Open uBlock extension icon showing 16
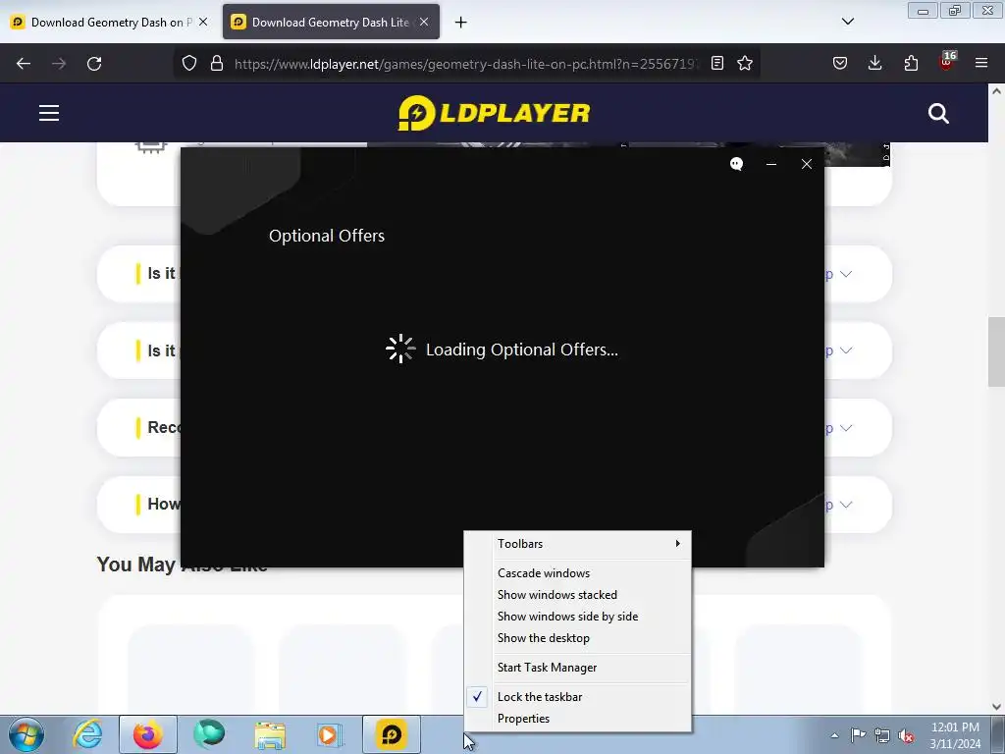 click(x=947, y=62)
